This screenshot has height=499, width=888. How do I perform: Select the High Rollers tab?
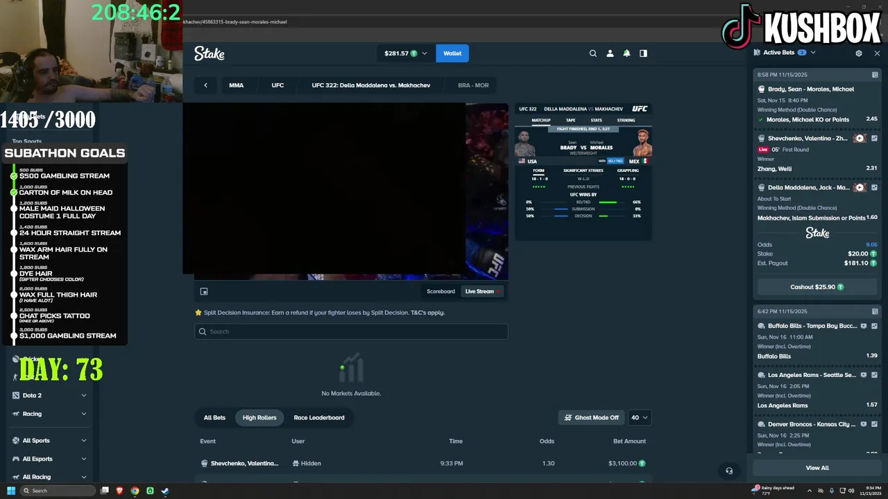[259, 417]
